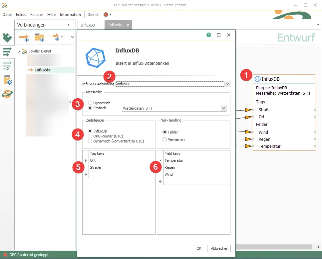322x259 pixels.
Task: Select the Regen field in the InfluxDB block
Action: (264, 139)
